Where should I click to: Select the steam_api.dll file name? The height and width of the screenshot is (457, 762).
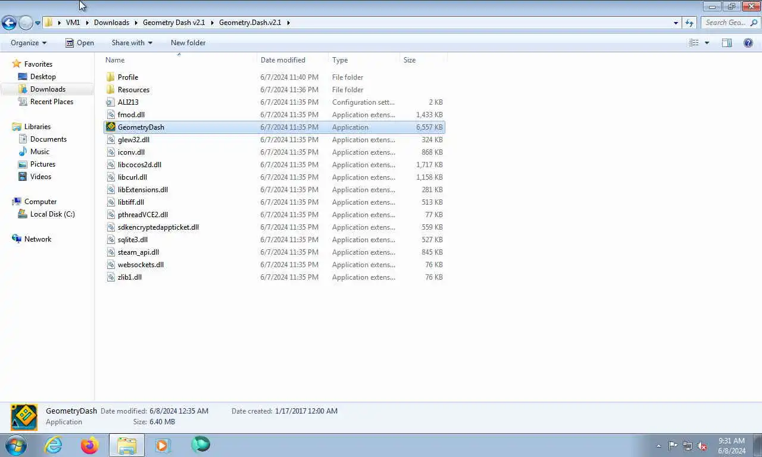tap(138, 252)
